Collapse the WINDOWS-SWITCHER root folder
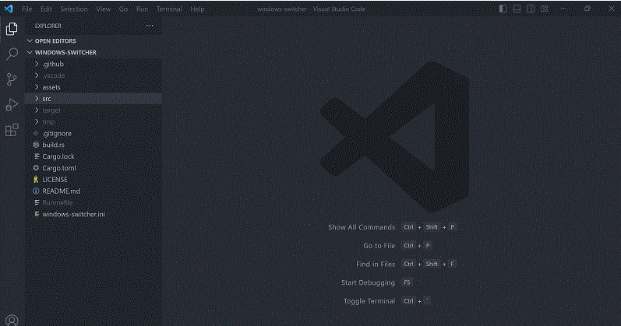The width and height of the screenshot is (621, 326). 30,52
